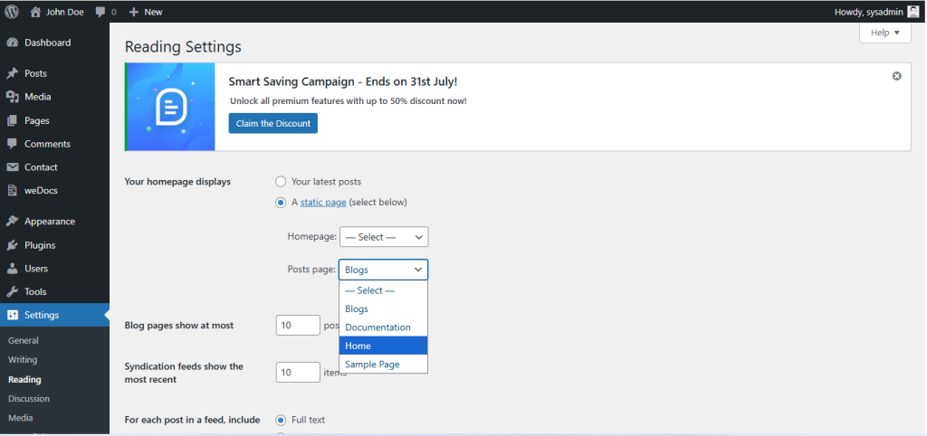The height and width of the screenshot is (436, 927).
Task: Click the Posts pushpin icon
Action: [x=12, y=73]
